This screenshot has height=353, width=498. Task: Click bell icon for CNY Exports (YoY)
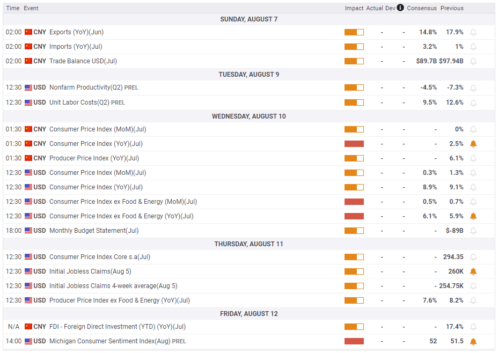(473, 32)
